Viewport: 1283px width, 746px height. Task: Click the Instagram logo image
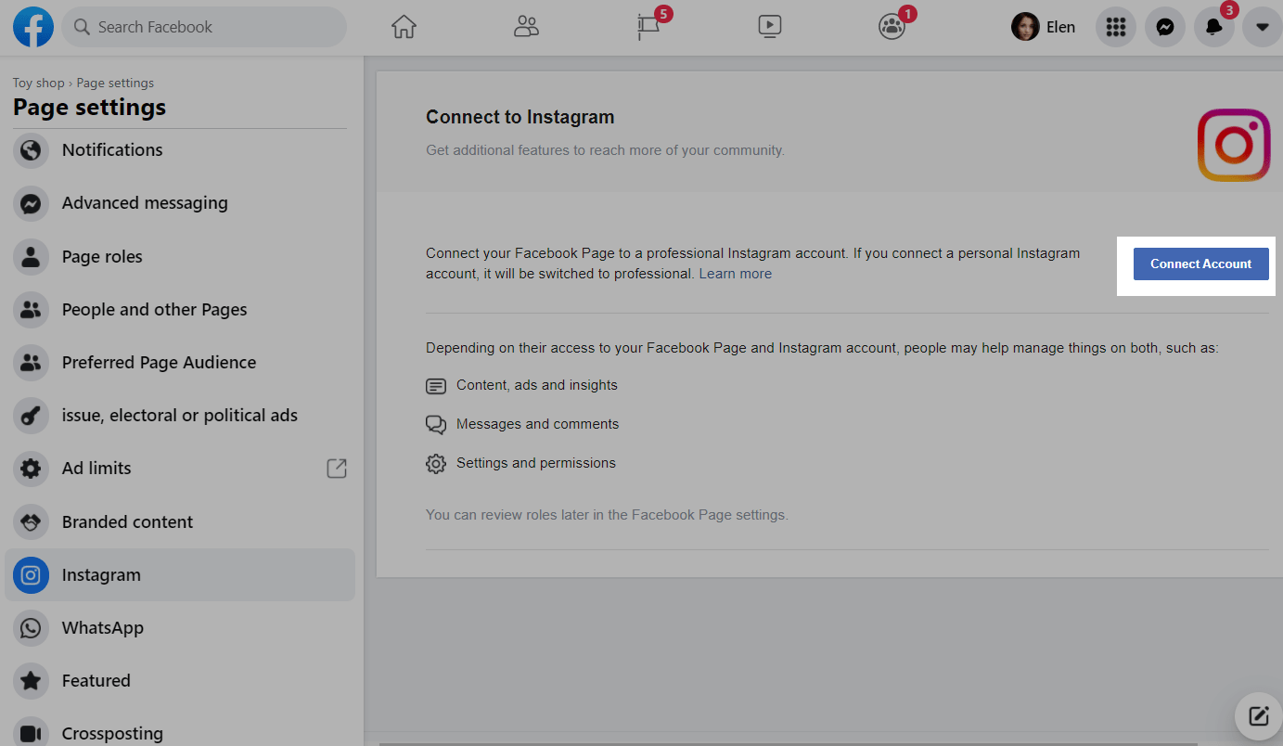(1234, 145)
